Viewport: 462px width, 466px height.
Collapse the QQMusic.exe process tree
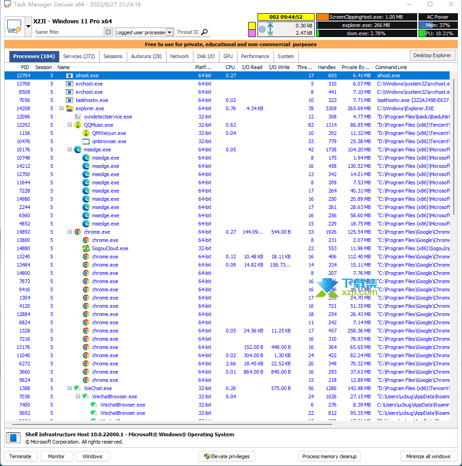tap(70, 125)
